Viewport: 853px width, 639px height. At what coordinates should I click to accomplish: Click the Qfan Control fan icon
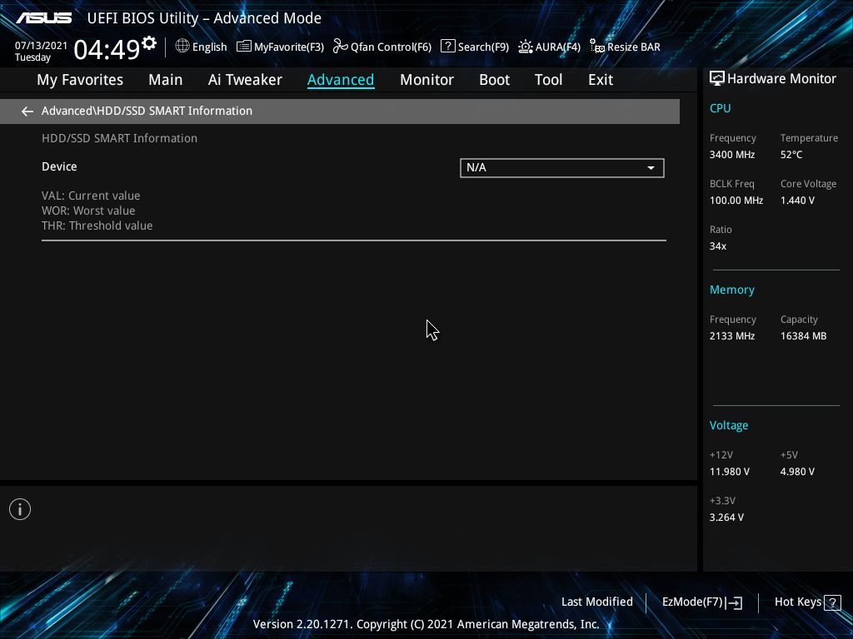pyautogui.click(x=341, y=47)
